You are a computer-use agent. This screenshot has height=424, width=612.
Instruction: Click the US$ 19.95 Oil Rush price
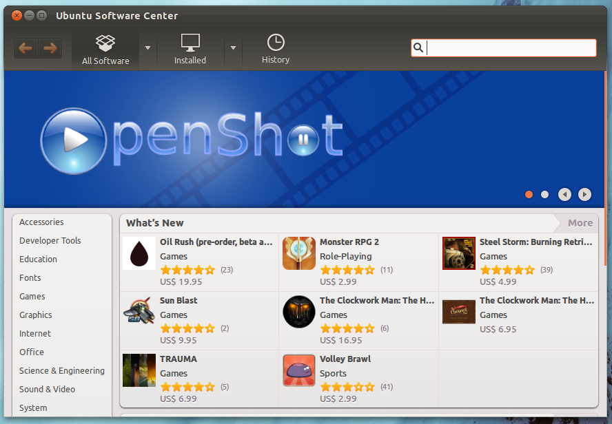coord(181,282)
